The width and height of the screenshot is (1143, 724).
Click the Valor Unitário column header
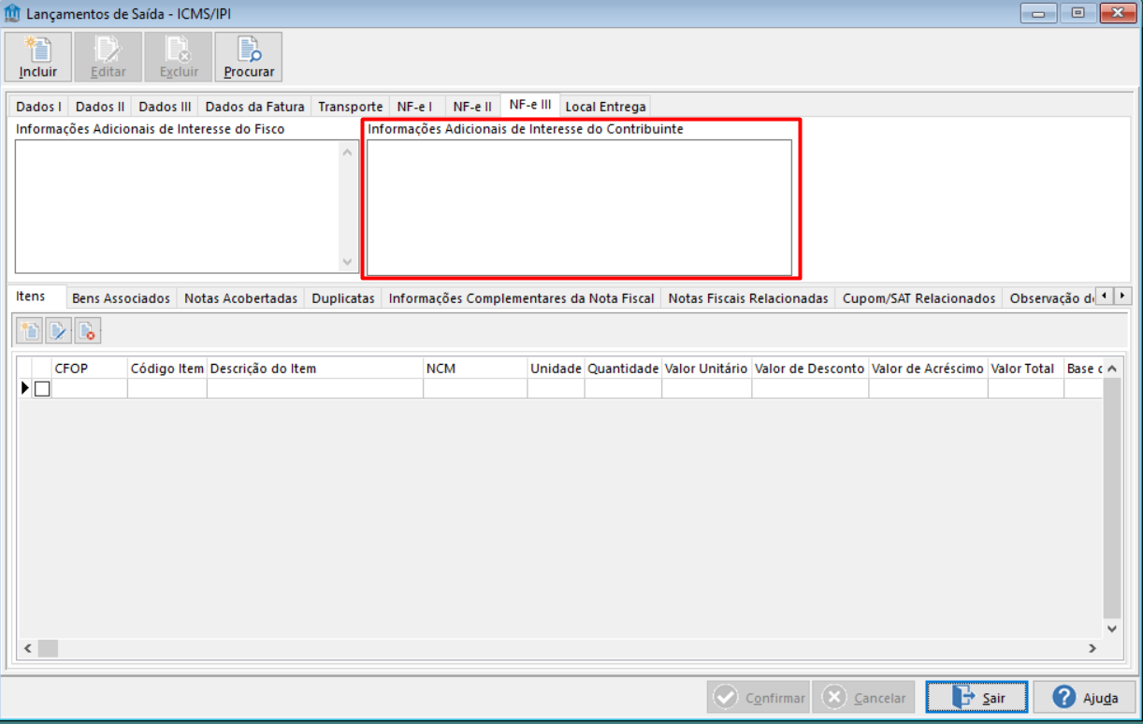[706, 369]
